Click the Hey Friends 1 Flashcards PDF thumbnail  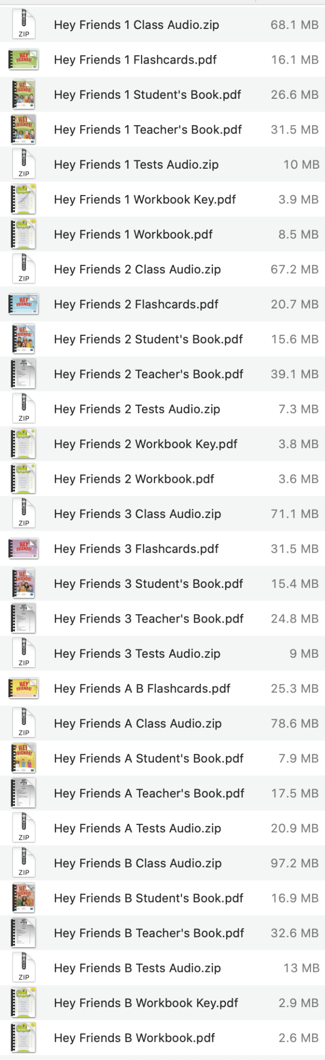tap(24, 59)
